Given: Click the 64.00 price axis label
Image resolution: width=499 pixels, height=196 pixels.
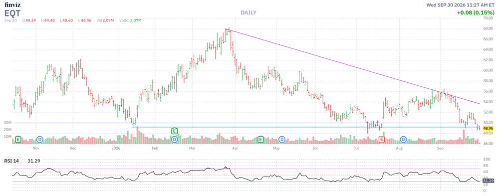Looking at the screenshot, I should click(x=488, y=50).
